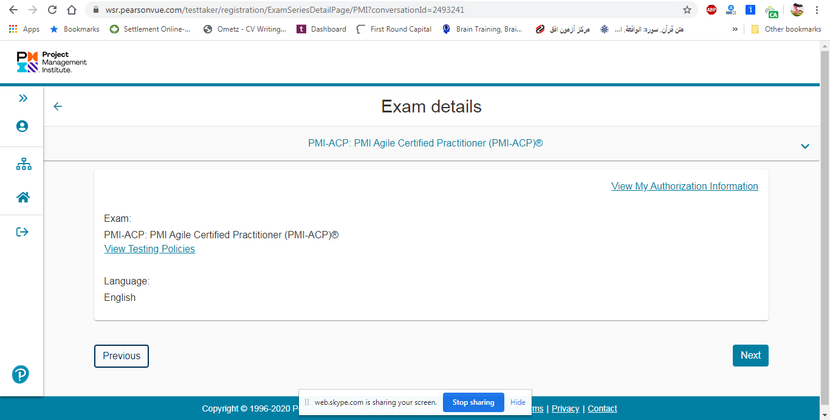
Task: Click the back arrow beside Exam details
Action: click(x=58, y=106)
